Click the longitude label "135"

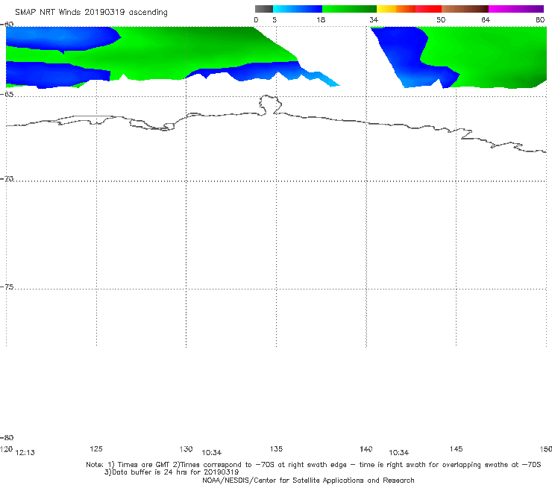point(276,449)
